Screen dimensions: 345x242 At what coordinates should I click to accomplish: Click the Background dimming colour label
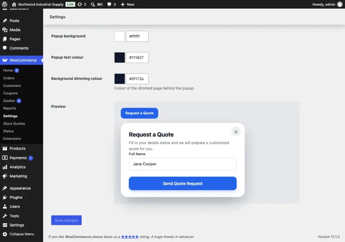click(x=77, y=79)
